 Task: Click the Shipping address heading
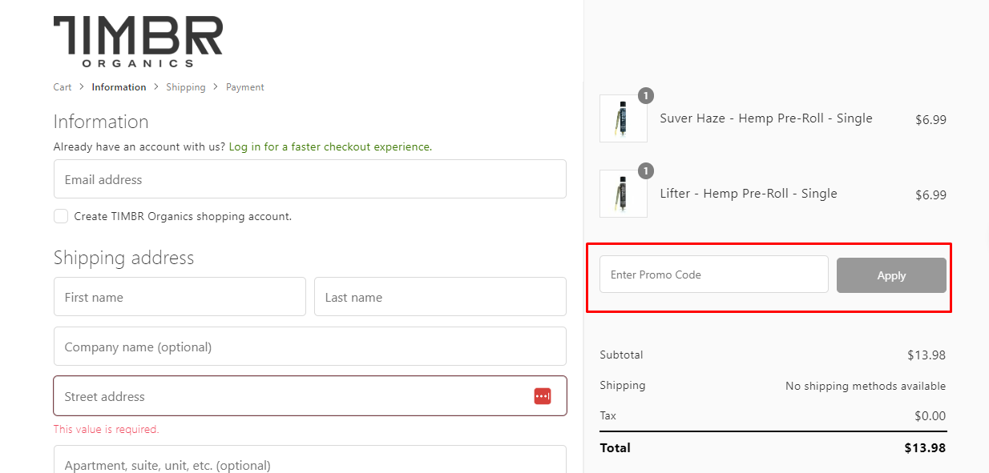coord(124,258)
